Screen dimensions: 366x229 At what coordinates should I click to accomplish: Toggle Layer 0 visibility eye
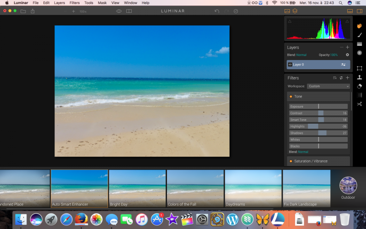click(290, 65)
